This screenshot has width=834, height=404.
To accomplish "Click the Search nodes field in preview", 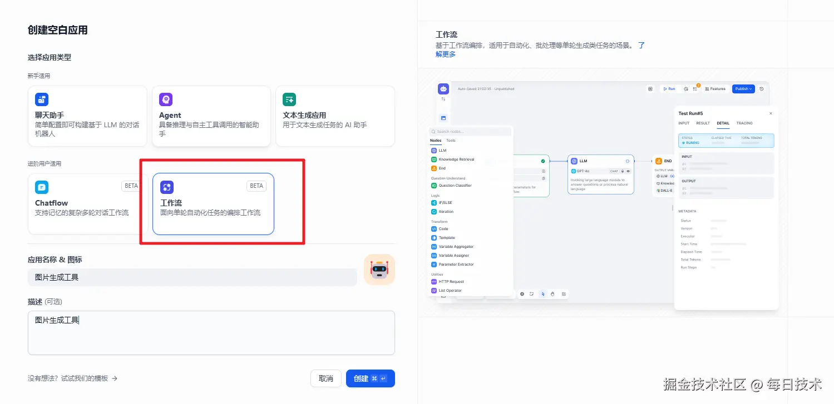I will coord(470,132).
